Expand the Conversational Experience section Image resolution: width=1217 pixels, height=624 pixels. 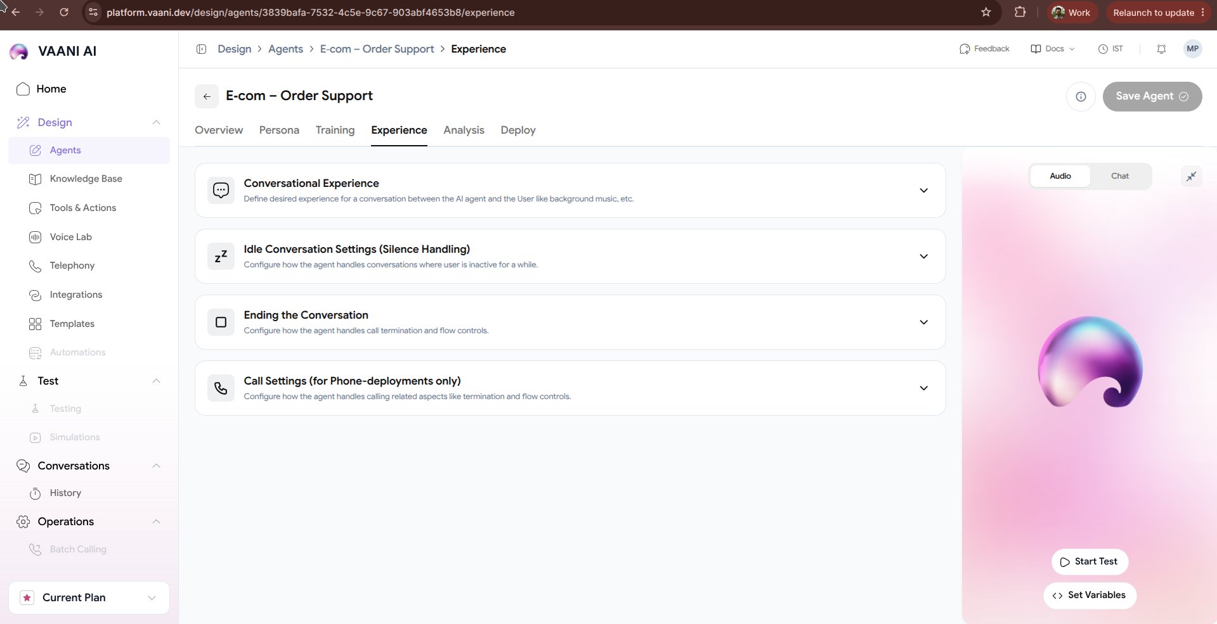click(x=923, y=191)
